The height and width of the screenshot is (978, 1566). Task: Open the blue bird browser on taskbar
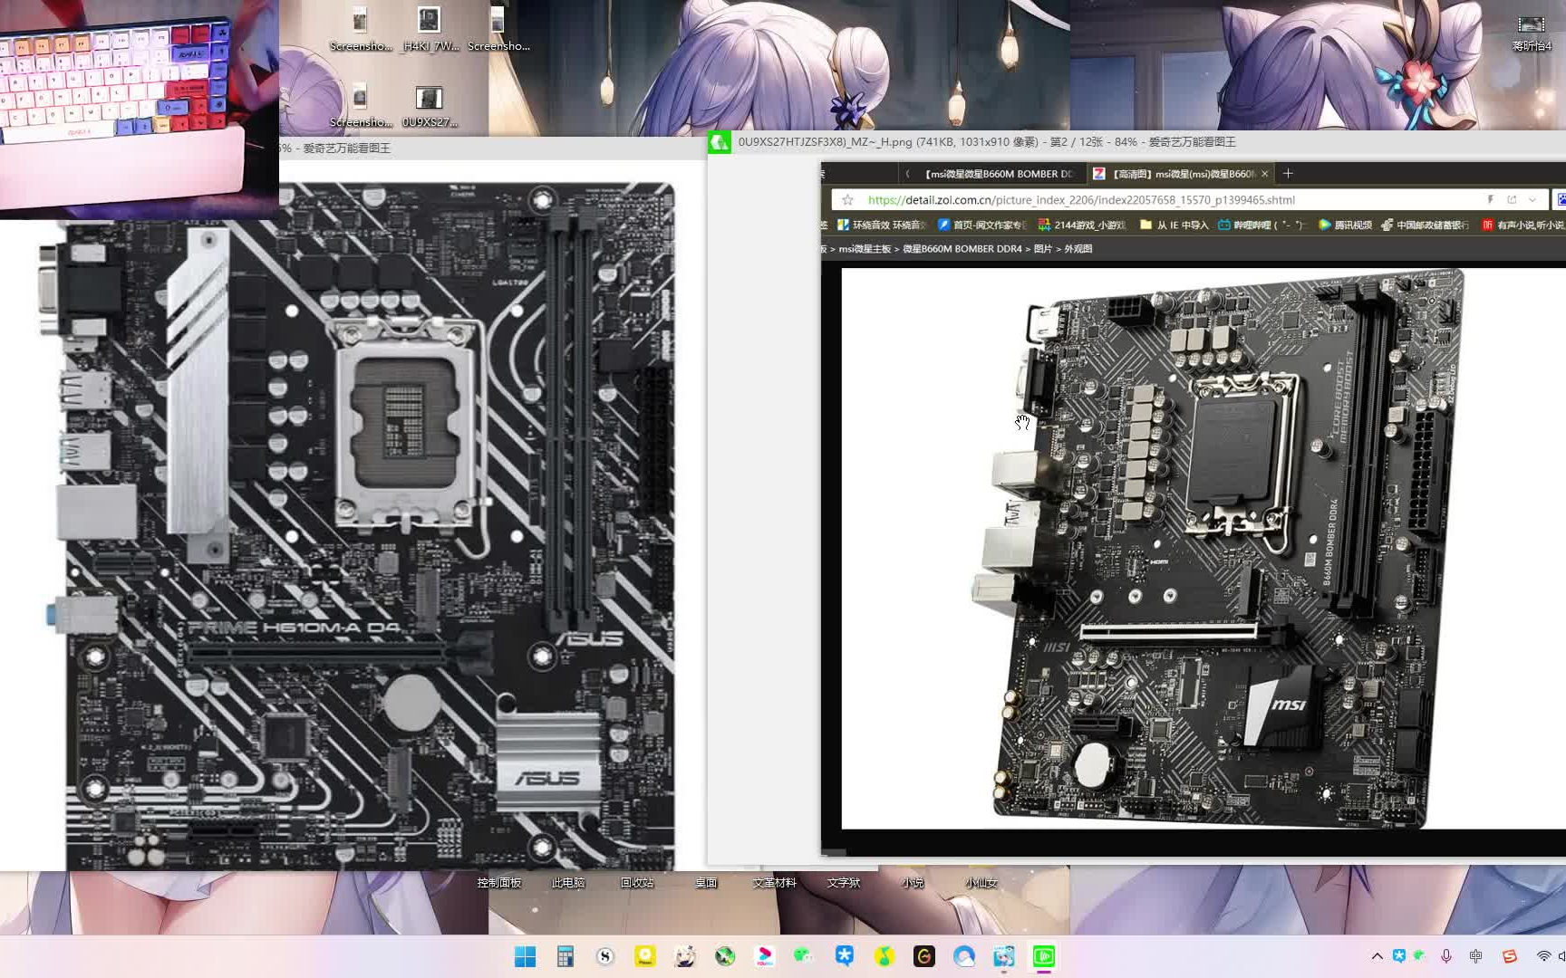[963, 956]
